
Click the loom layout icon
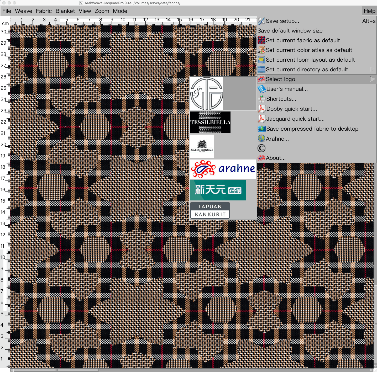261,60
